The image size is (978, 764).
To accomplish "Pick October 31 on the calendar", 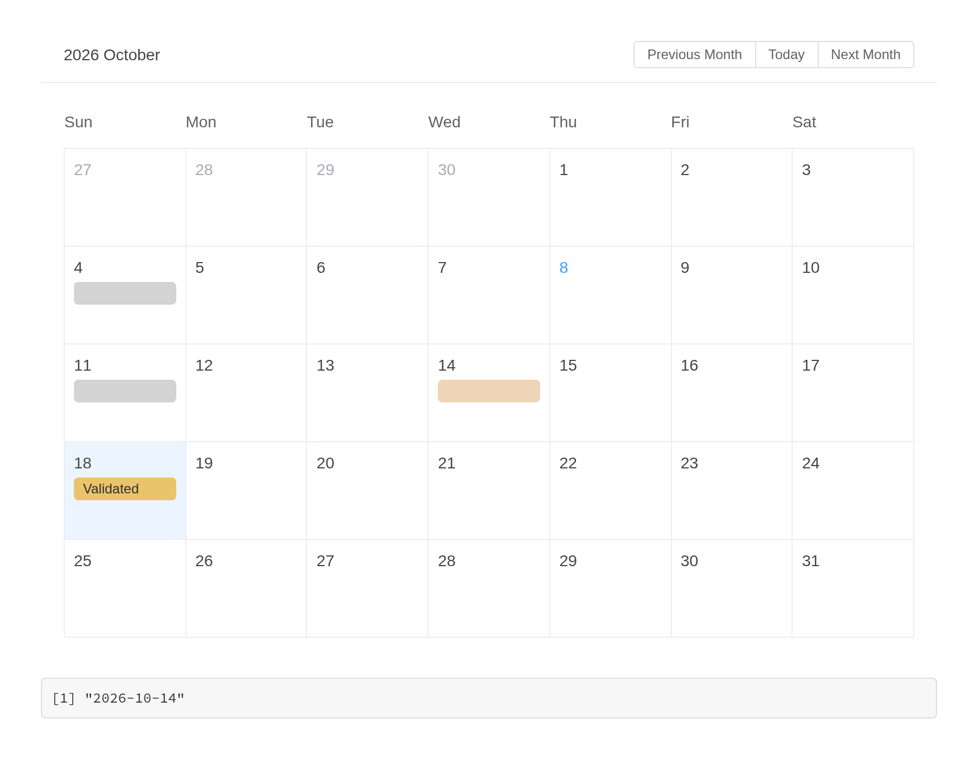I will (x=853, y=588).
